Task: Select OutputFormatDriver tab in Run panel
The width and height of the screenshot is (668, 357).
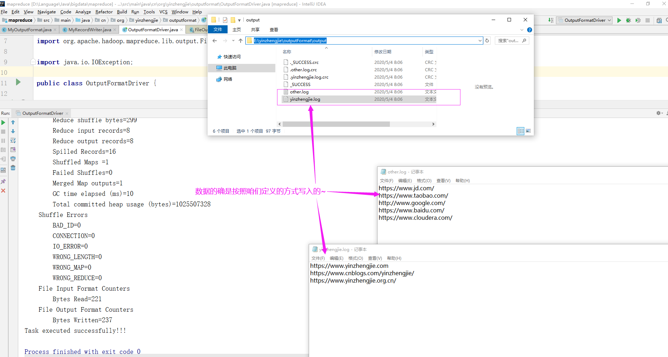Action: 42,113
